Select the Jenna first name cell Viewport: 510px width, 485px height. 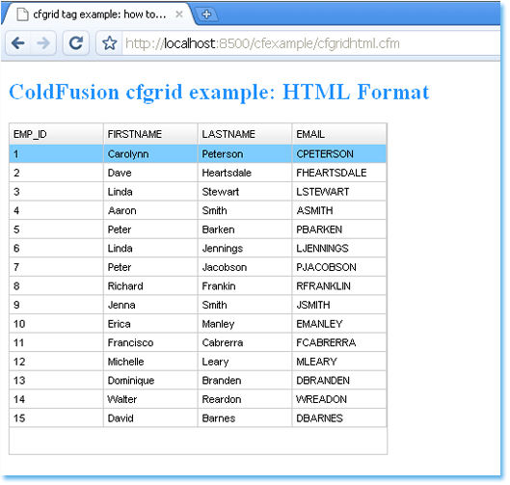(150, 305)
